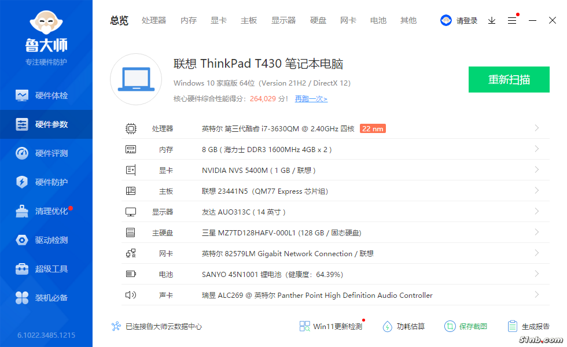Image resolution: width=567 pixels, height=347 pixels.
Task: Click the green 重新扫描 rescan button
Action: pos(509,80)
